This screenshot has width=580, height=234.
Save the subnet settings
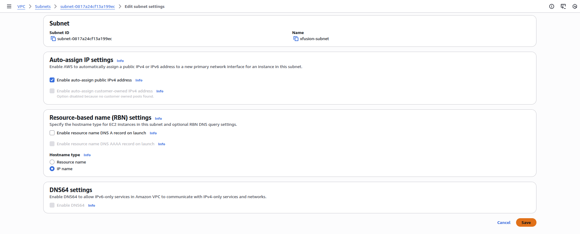(x=526, y=222)
